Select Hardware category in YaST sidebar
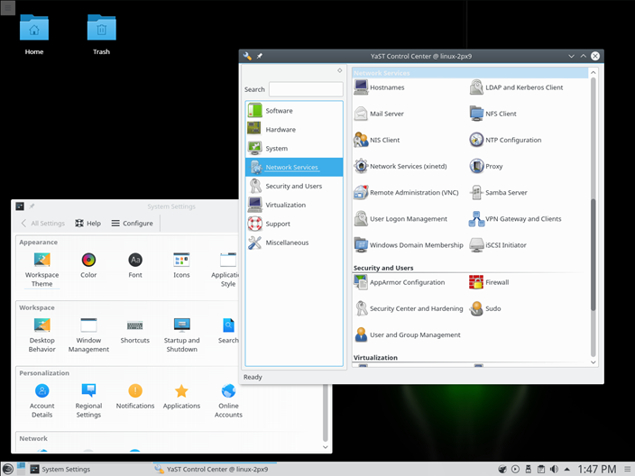This screenshot has height=476, width=635. click(294, 130)
